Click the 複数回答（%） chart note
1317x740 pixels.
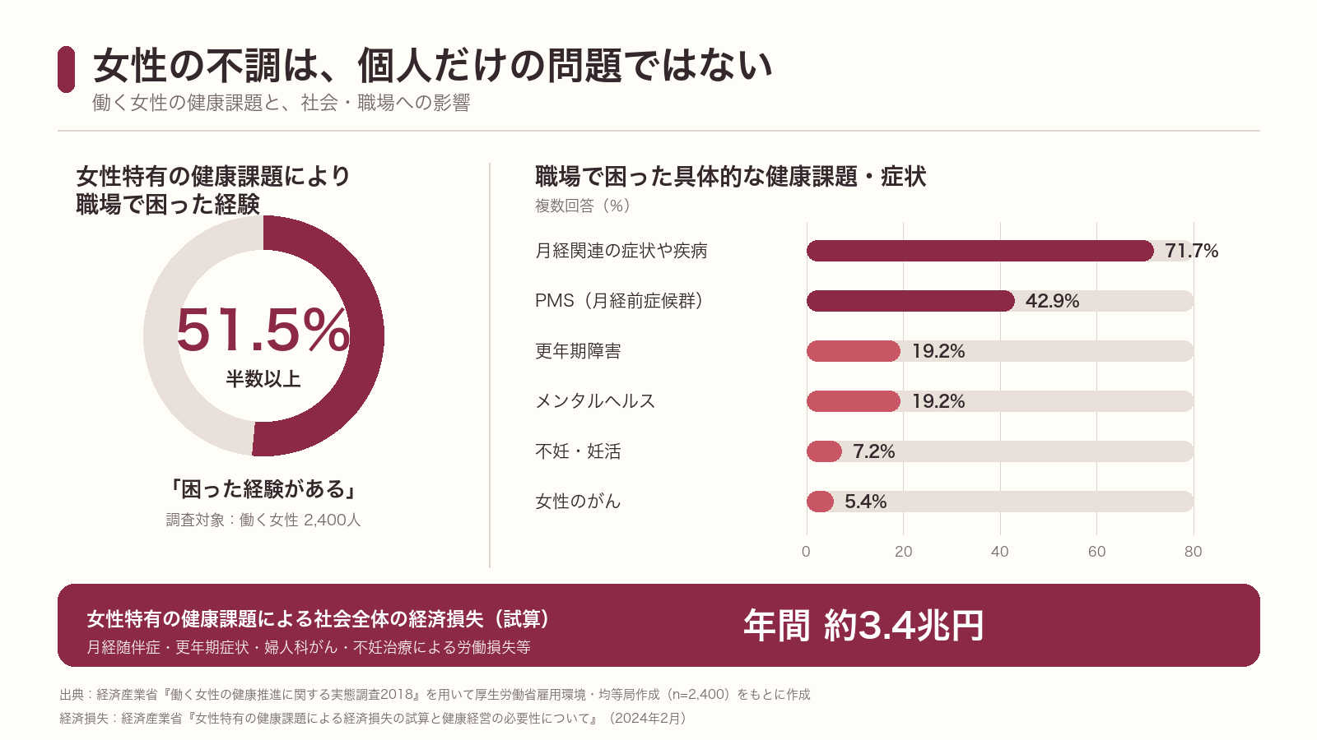point(584,206)
